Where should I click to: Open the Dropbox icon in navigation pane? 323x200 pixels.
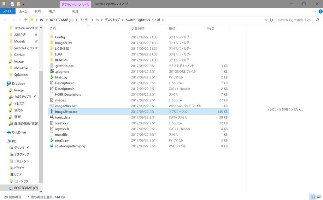(x=9, y=83)
